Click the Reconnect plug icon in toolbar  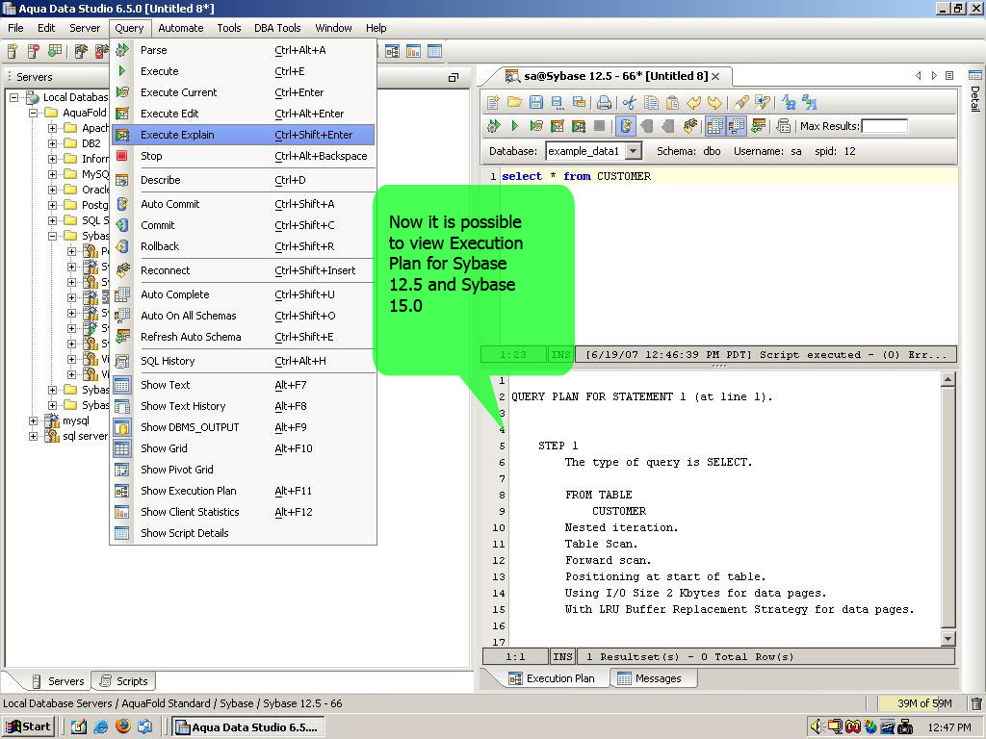tap(690, 126)
